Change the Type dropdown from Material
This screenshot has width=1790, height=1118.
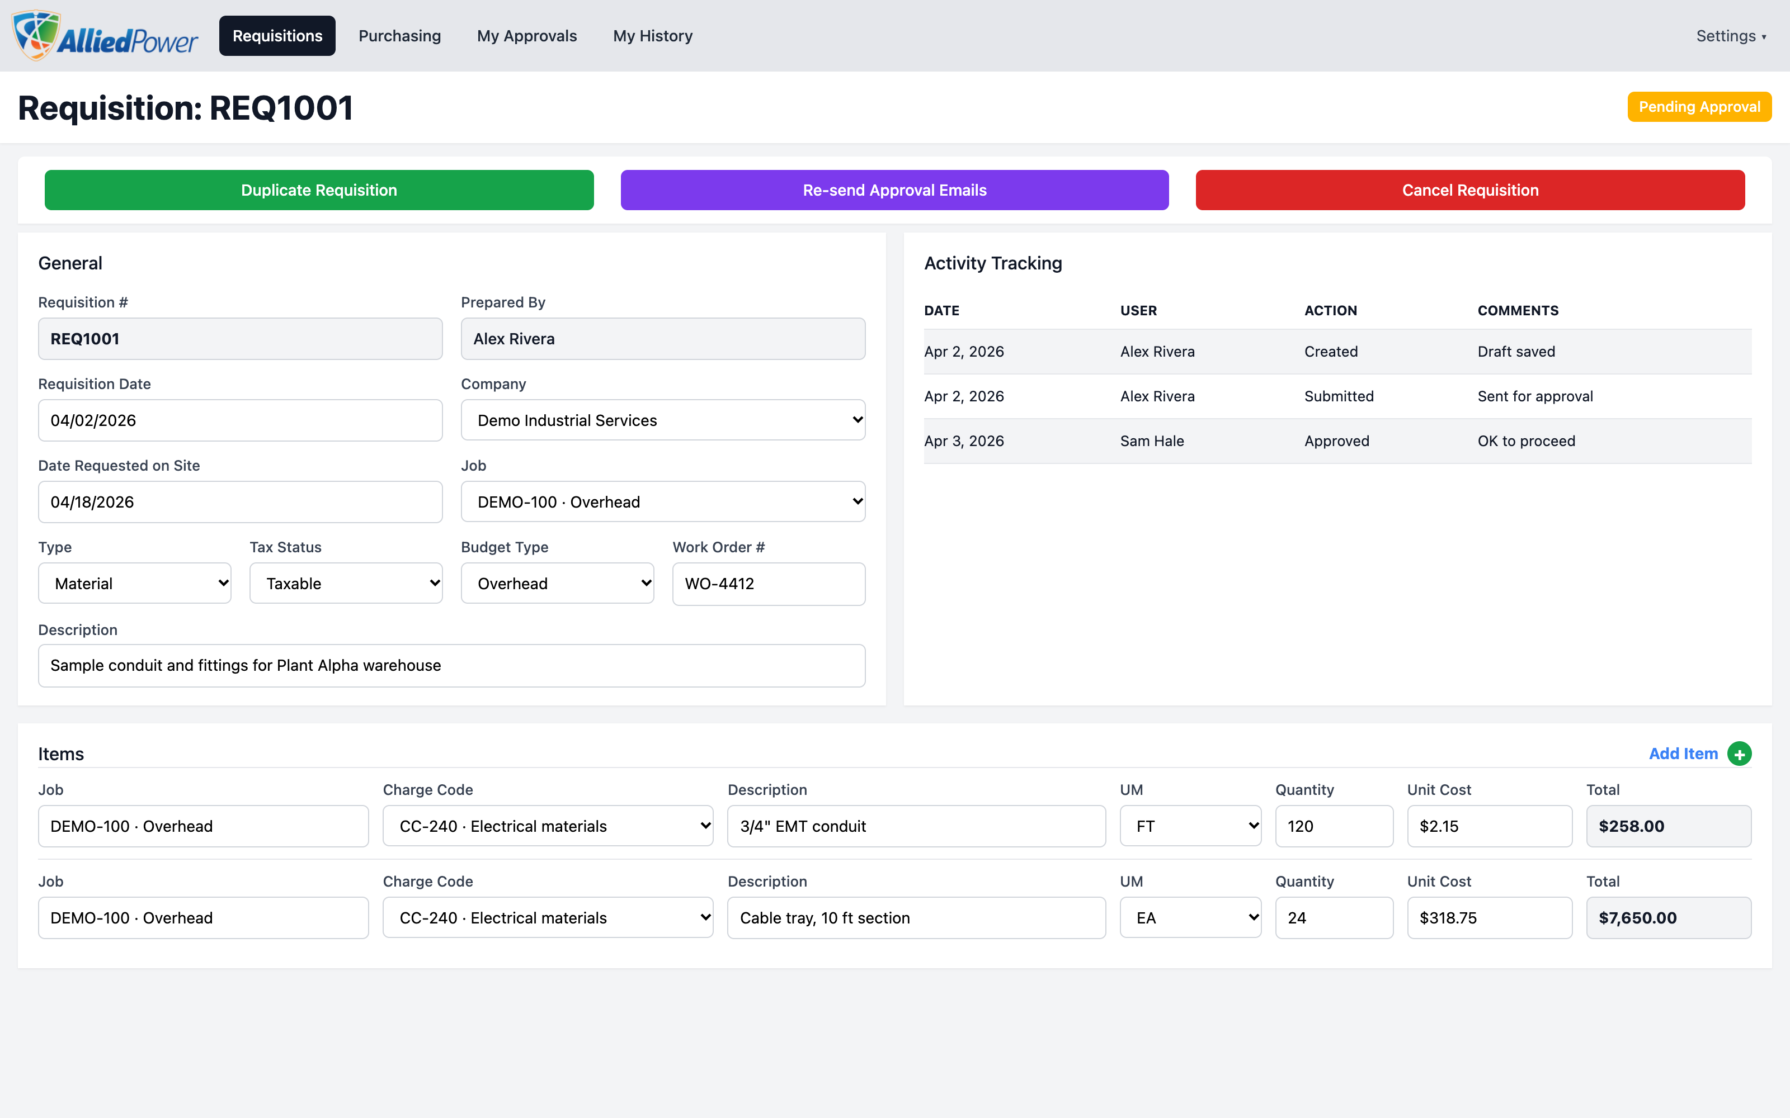coord(135,584)
